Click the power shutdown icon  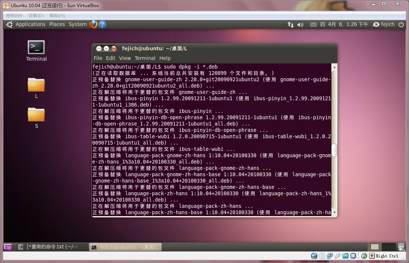pyautogui.click(x=401, y=25)
